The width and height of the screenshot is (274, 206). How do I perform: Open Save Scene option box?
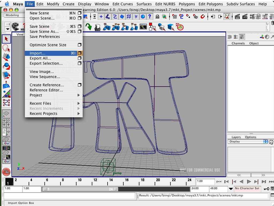(x=79, y=26)
